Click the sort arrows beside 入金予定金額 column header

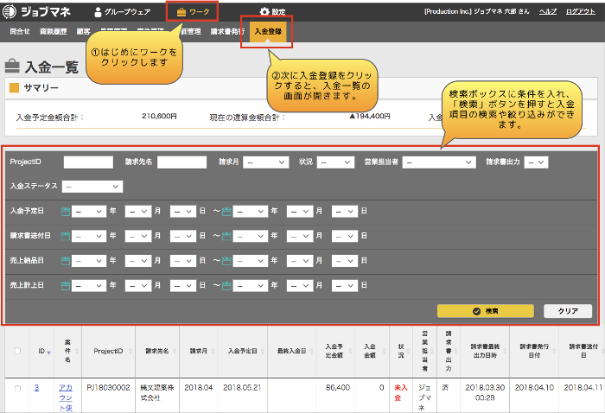350,351
